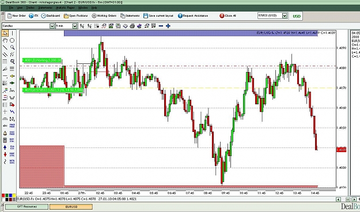Click the green USD currency button
360x212 pixels.
(x=297, y=16)
